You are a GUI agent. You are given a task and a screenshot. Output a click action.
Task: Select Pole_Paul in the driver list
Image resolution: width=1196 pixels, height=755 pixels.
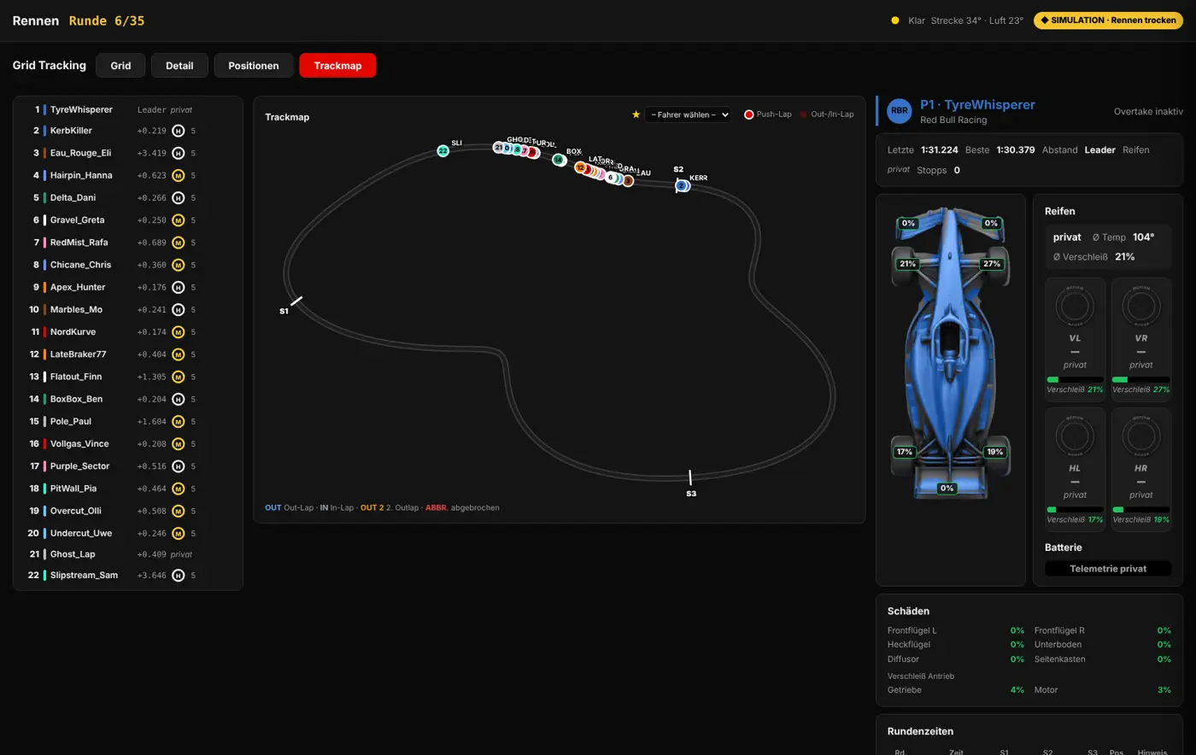tap(128, 421)
